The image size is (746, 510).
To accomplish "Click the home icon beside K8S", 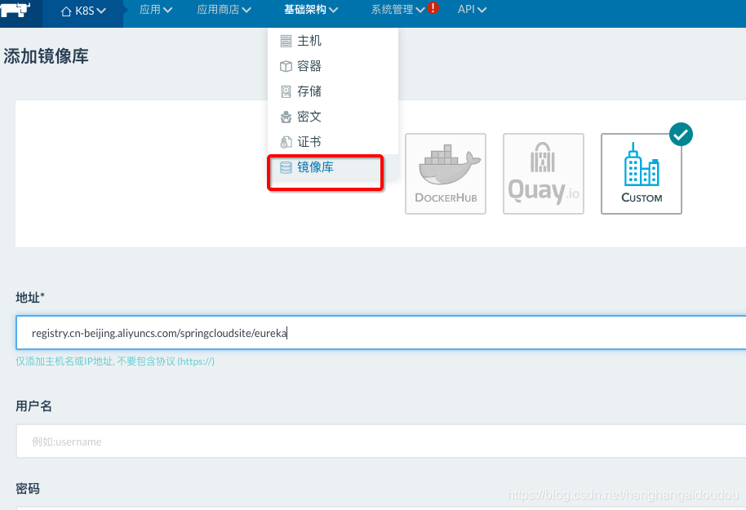I will click(66, 11).
